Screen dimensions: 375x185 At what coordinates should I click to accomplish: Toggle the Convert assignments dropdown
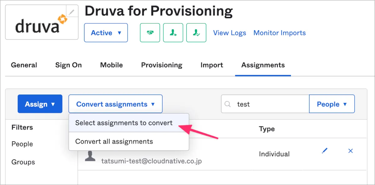pyautogui.click(x=115, y=104)
